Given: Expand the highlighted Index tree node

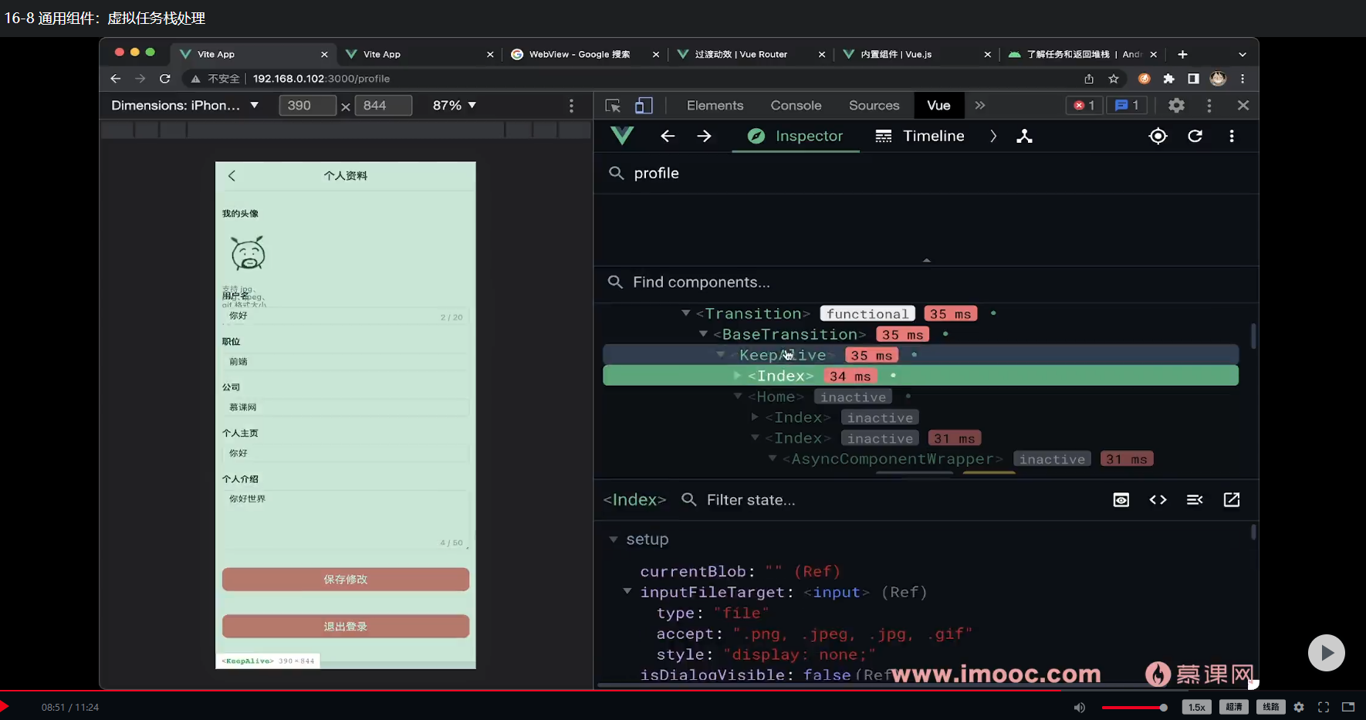Looking at the screenshot, I should click(x=737, y=376).
